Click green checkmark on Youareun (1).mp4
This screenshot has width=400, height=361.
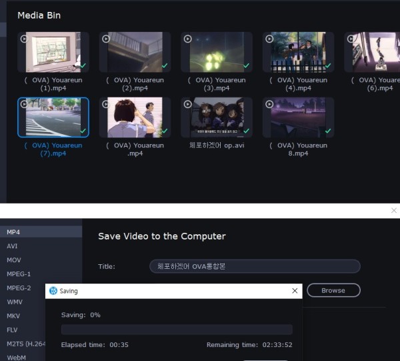[83, 65]
